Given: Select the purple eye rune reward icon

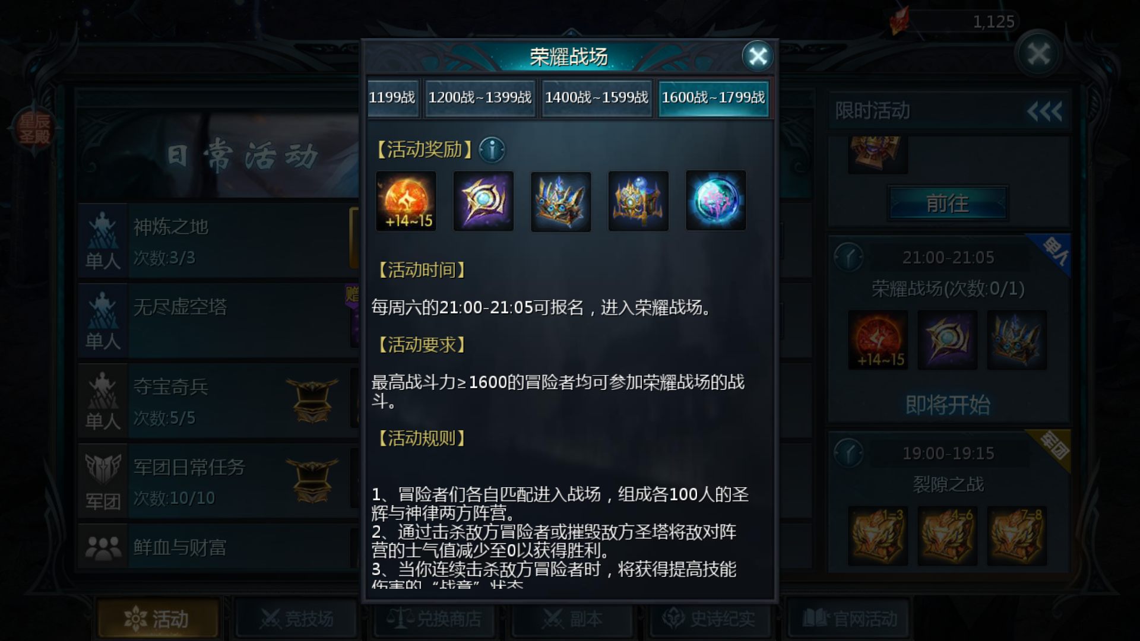Looking at the screenshot, I should [x=483, y=201].
